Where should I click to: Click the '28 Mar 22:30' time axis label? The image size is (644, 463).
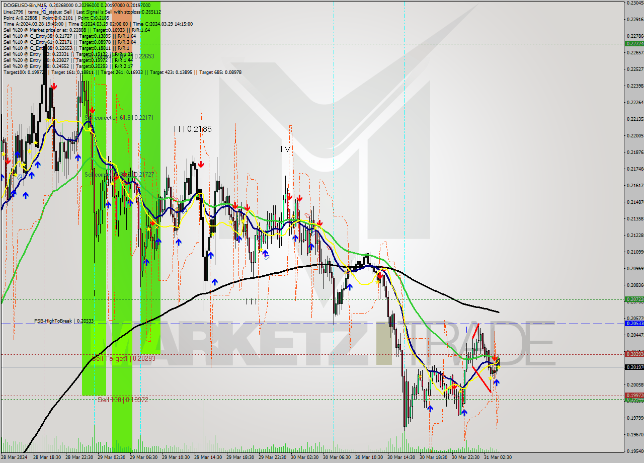tap(79, 457)
